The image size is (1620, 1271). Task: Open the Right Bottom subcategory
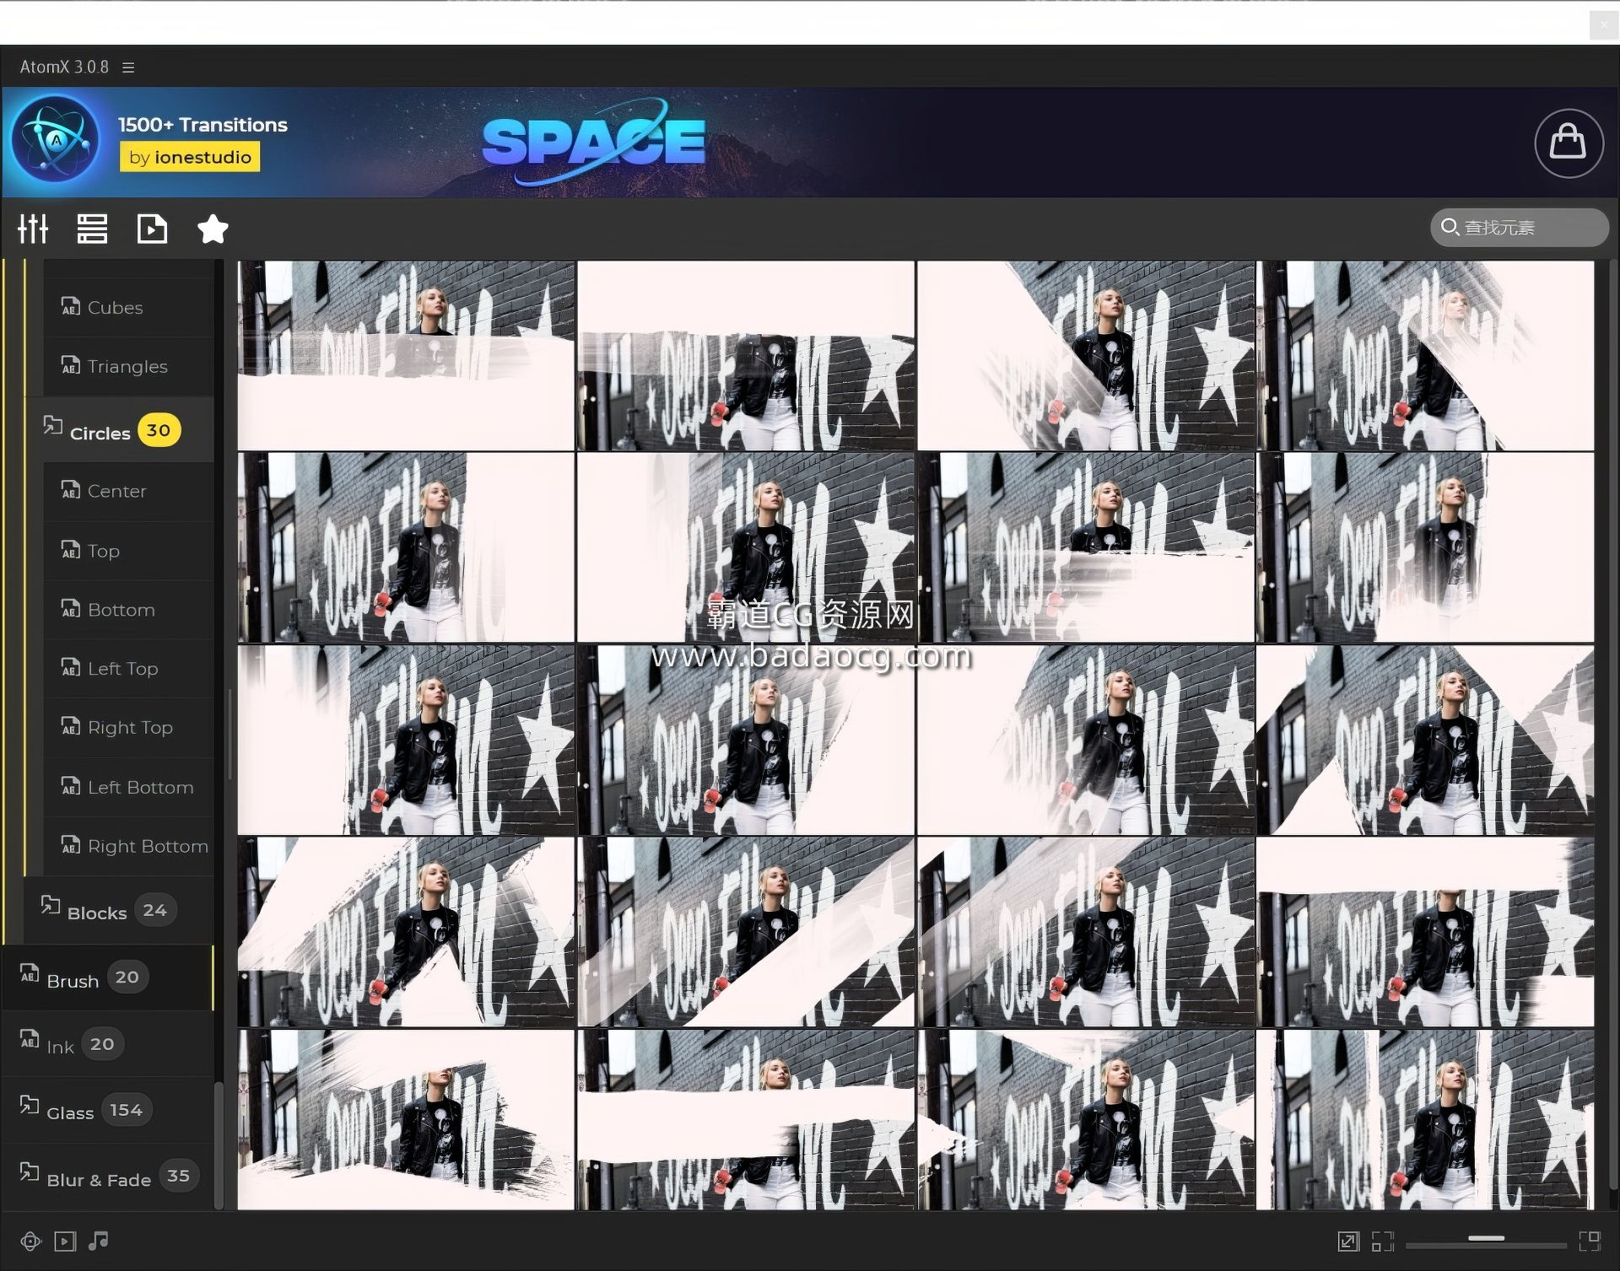128,847
